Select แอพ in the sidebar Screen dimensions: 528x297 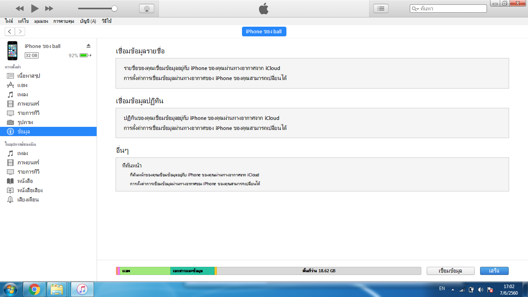coord(48,85)
